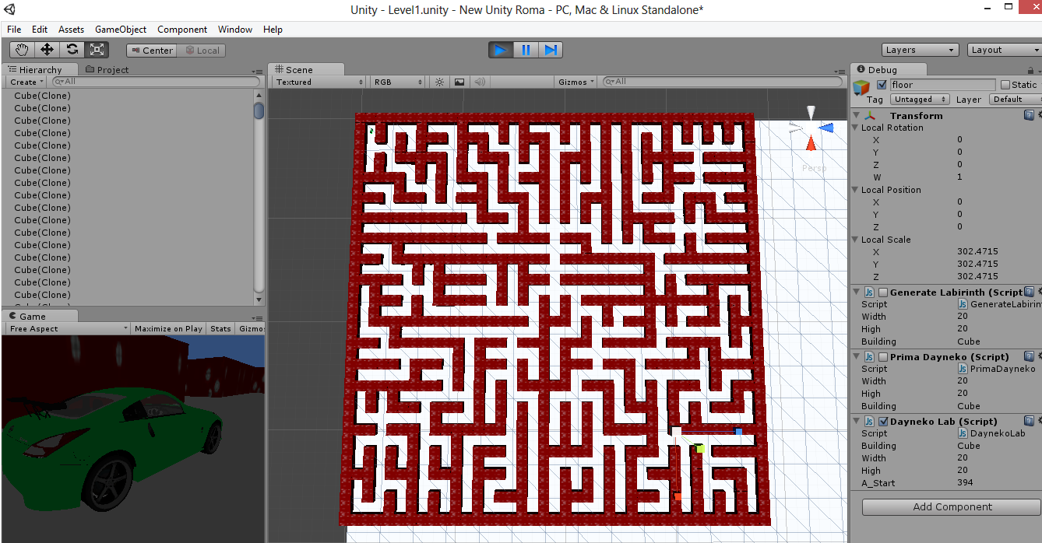Open the Untagged tag dropdown

(920, 100)
